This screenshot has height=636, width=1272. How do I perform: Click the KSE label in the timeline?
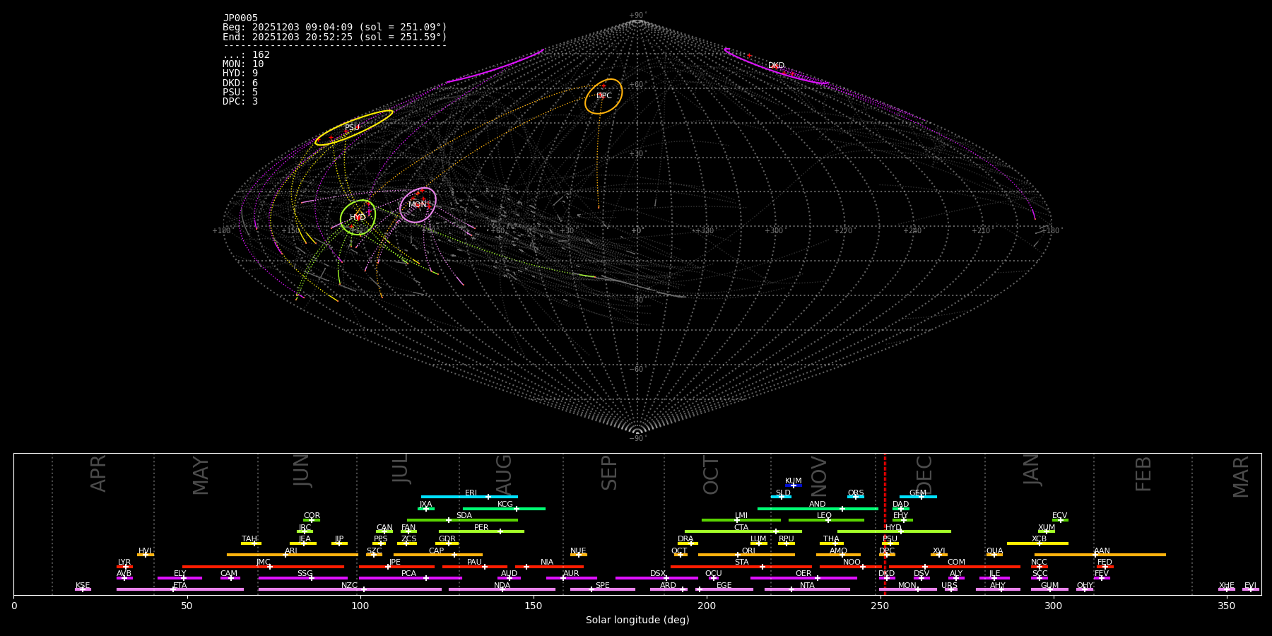point(83,586)
